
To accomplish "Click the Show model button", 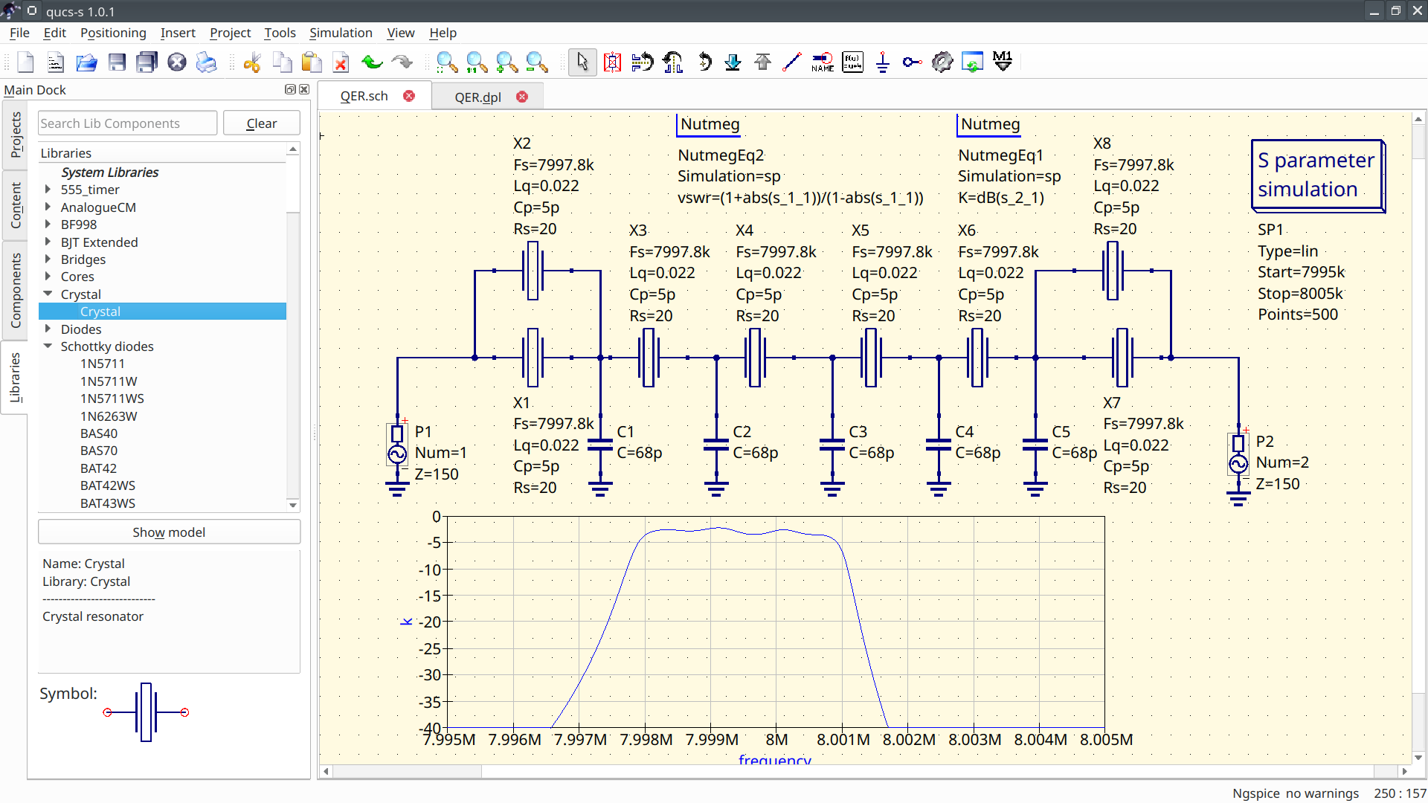I will point(167,532).
